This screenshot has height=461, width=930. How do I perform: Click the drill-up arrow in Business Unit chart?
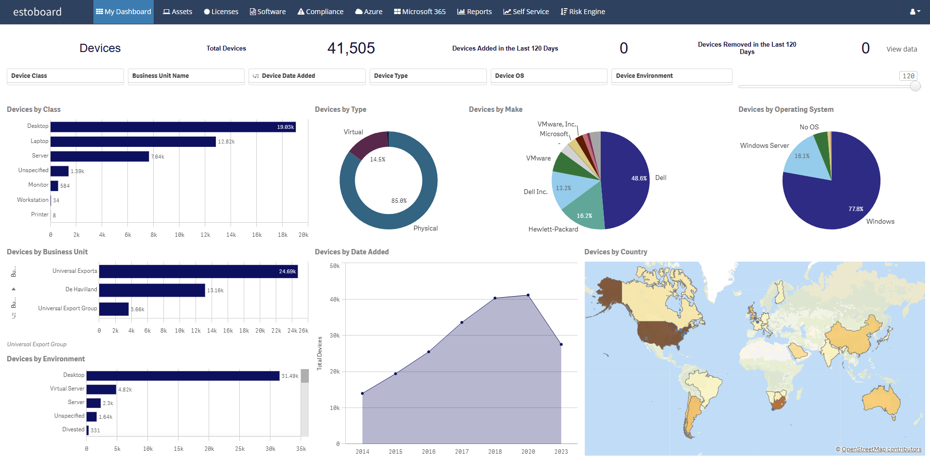(14, 289)
